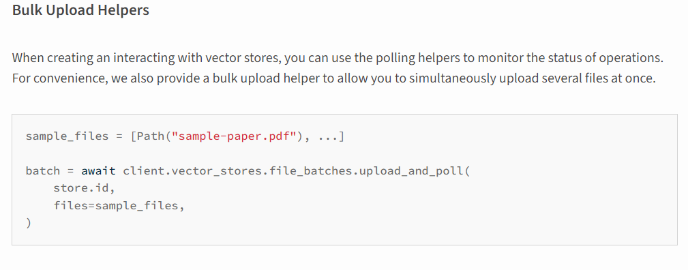Click the red "sample-paper.pdf" string in the code
The height and width of the screenshot is (270, 688).
pyautogui.click(x=235, y=136)
